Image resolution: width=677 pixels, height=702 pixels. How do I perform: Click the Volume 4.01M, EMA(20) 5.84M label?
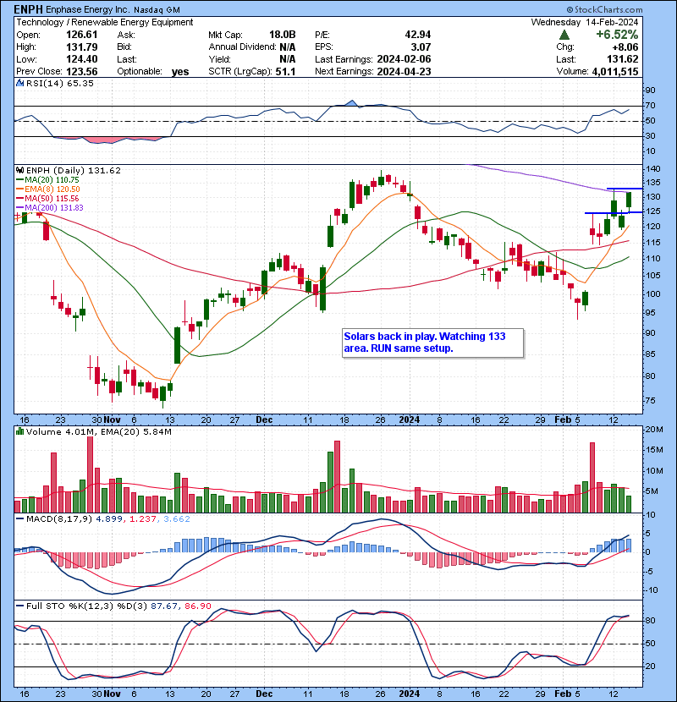tap(98, 431)
